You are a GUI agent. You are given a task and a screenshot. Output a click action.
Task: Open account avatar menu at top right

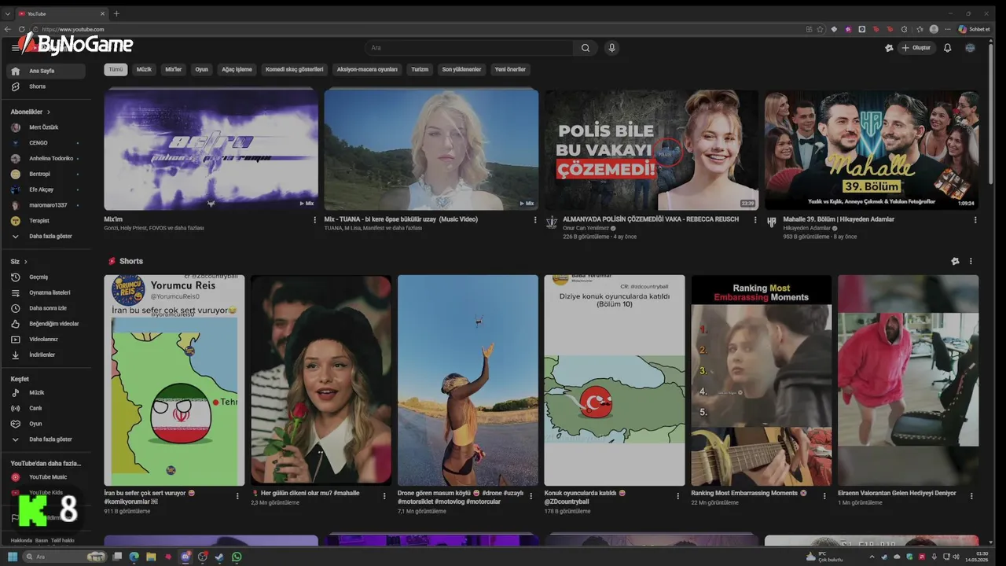point(970,48)
